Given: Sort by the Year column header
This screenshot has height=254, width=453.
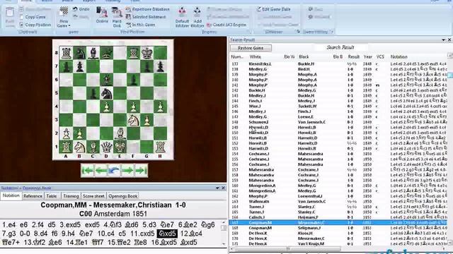Looking at the screenshot, I should [368, 56].
